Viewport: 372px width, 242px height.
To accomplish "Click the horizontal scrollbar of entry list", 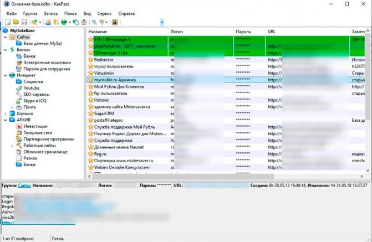I will point(183,176).
